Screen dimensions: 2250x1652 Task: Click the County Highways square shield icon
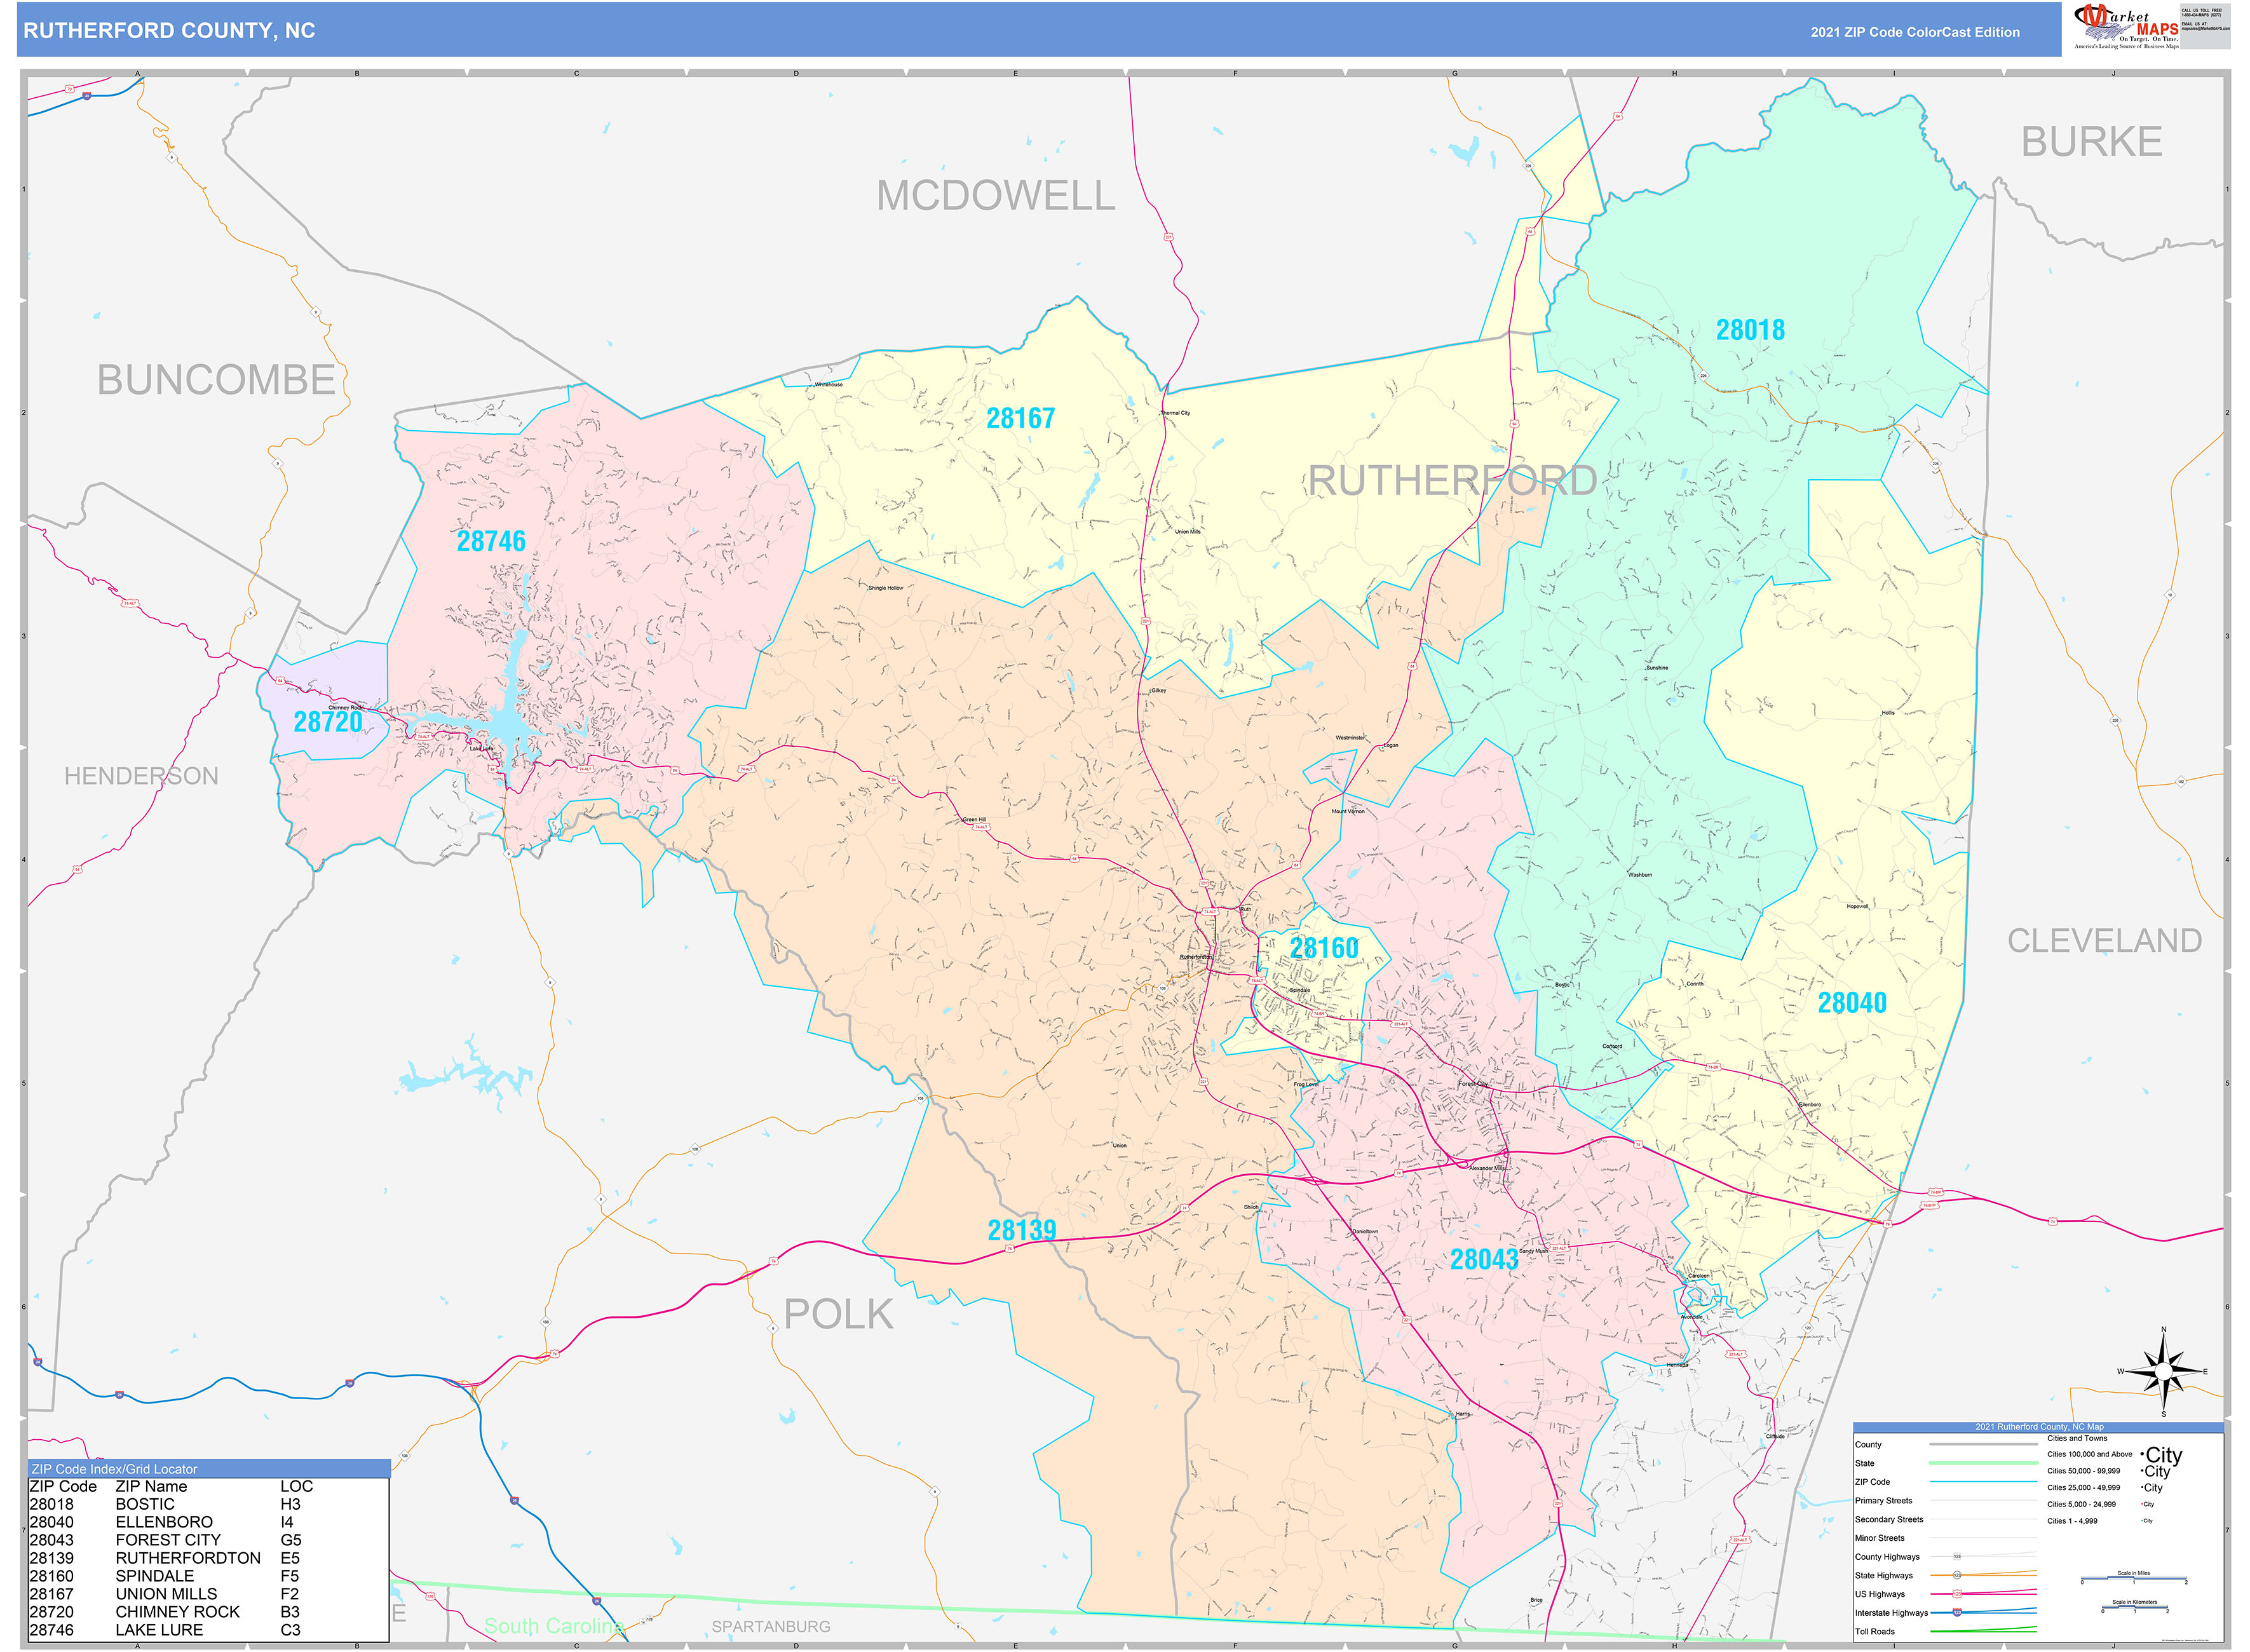1958,1557
